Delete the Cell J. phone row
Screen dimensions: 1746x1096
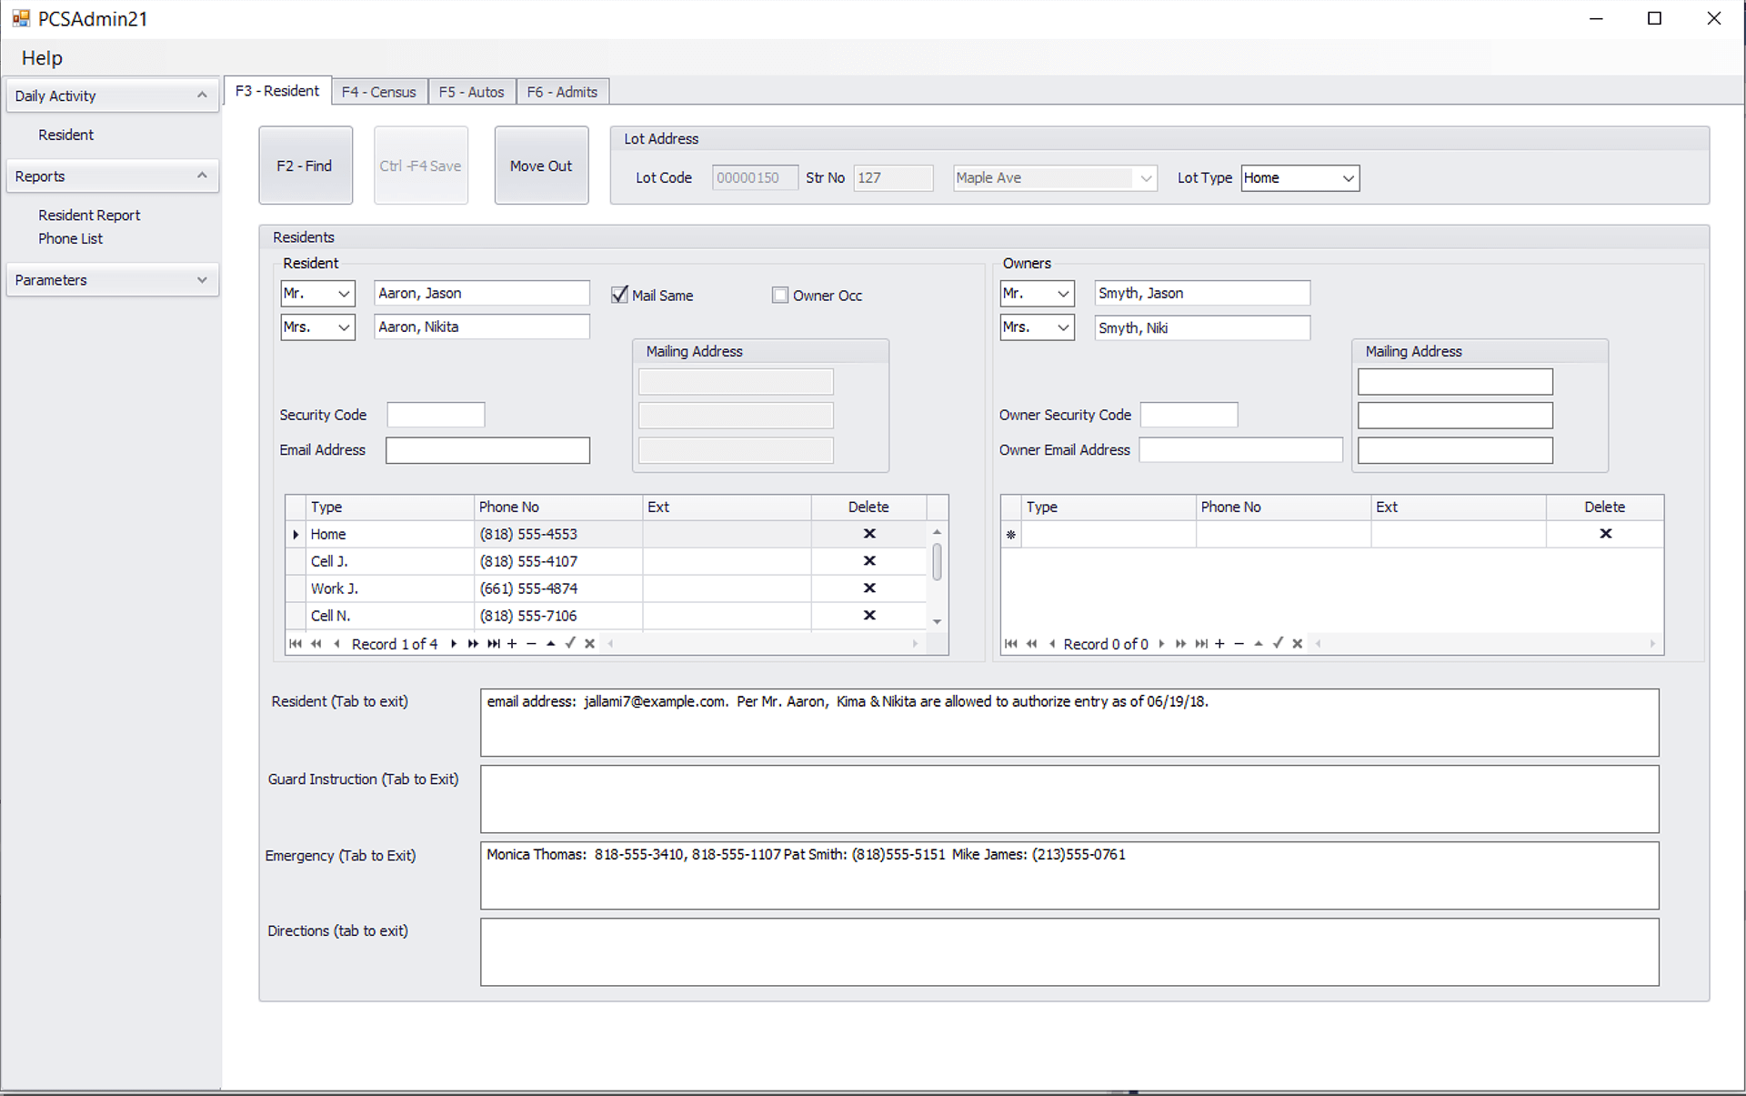(x=868, y=561)
